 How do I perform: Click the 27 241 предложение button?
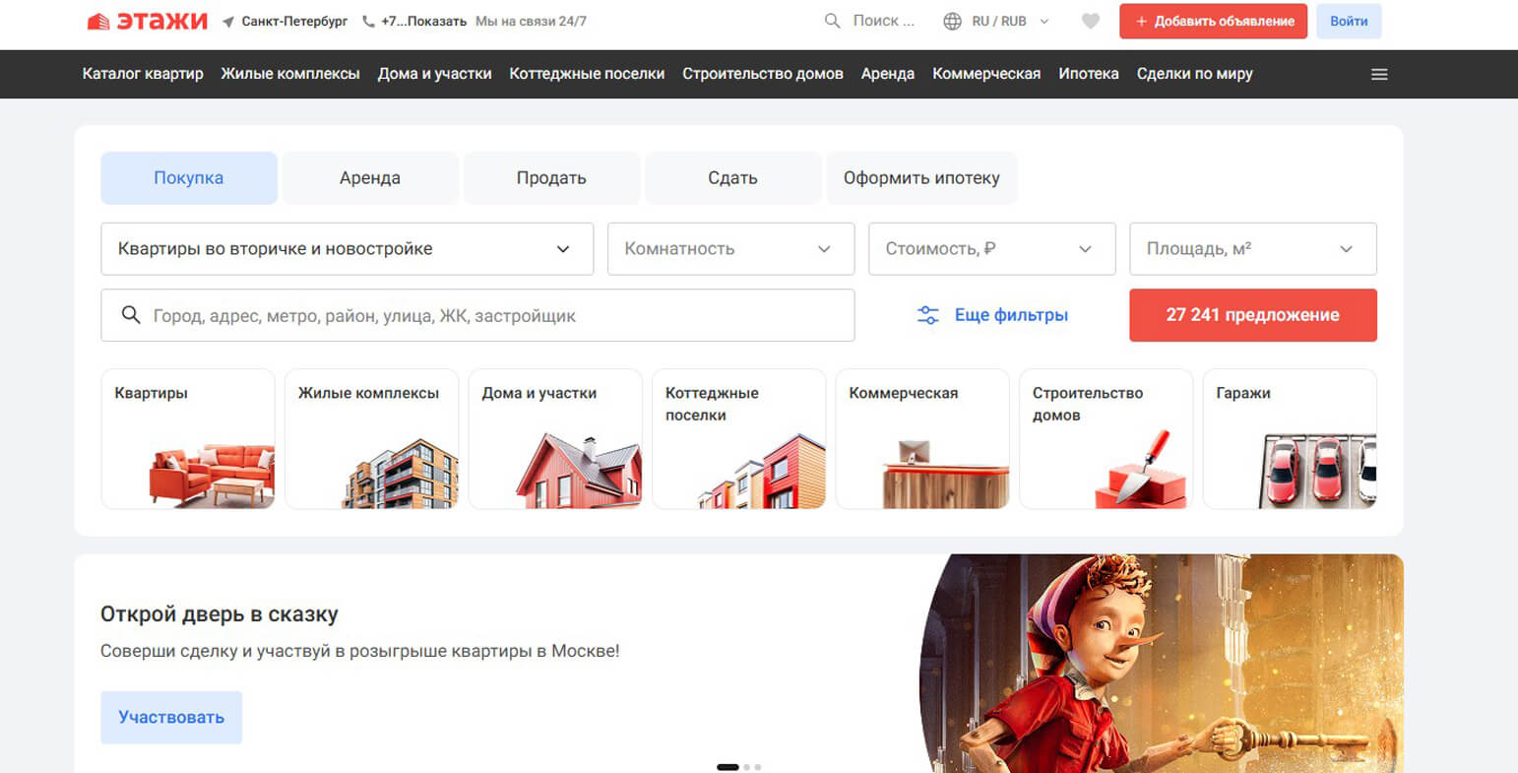click(x=1252, y=315)
